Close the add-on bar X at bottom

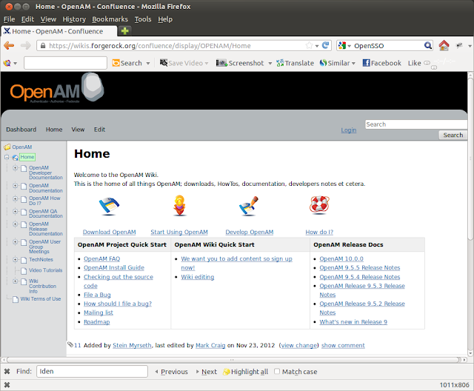coord(7,384)
